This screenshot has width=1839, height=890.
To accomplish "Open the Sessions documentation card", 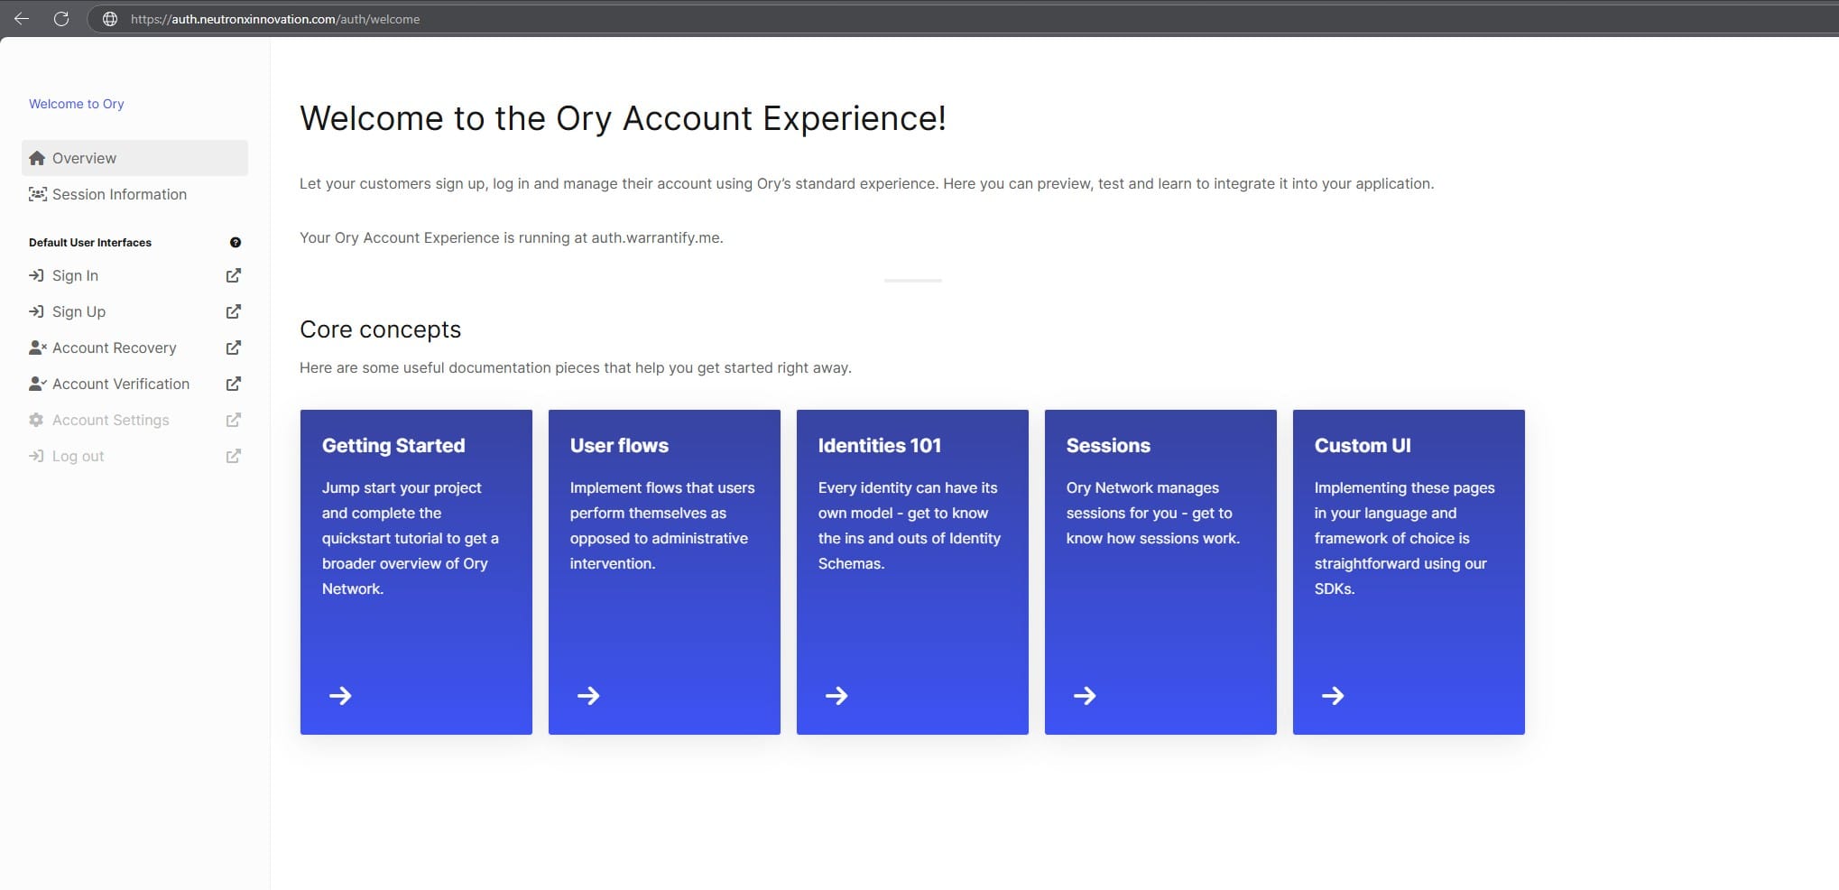I will 1160,571.
